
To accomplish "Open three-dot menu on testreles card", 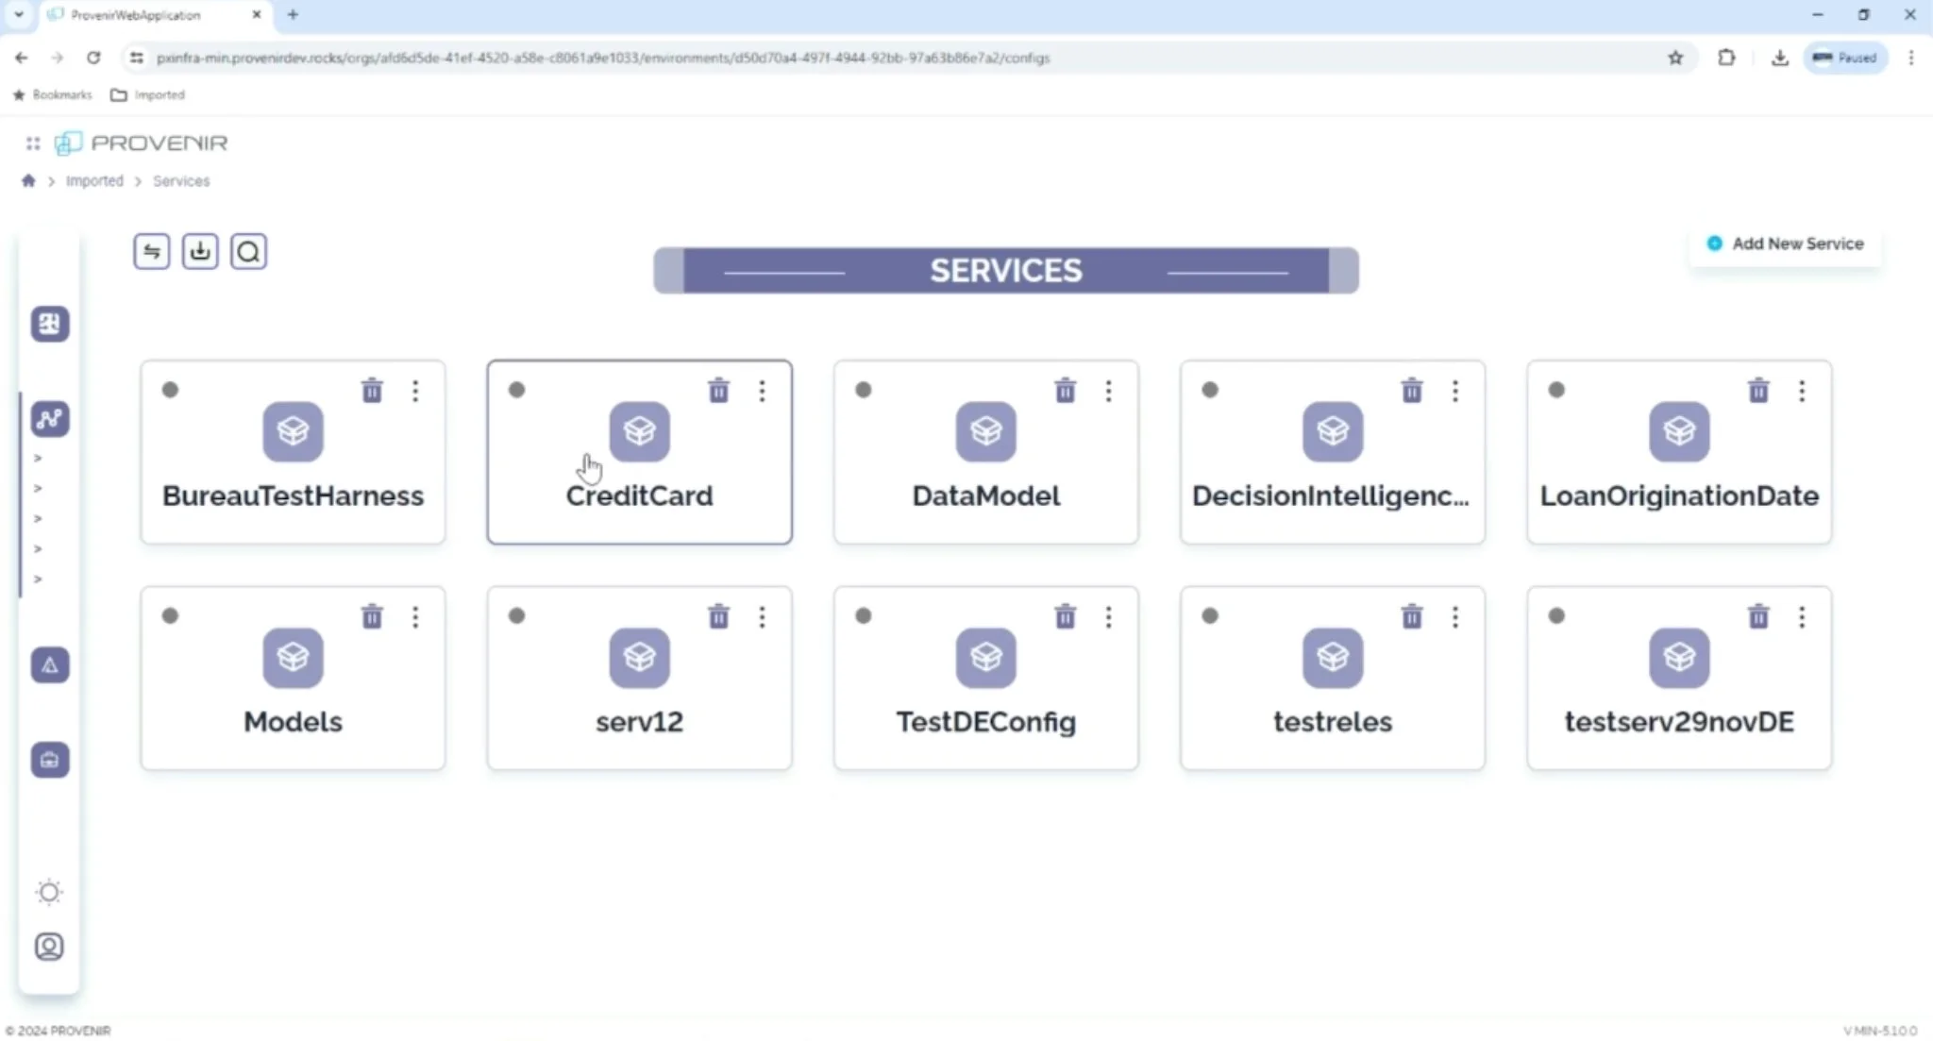I will click(1454, 617).
